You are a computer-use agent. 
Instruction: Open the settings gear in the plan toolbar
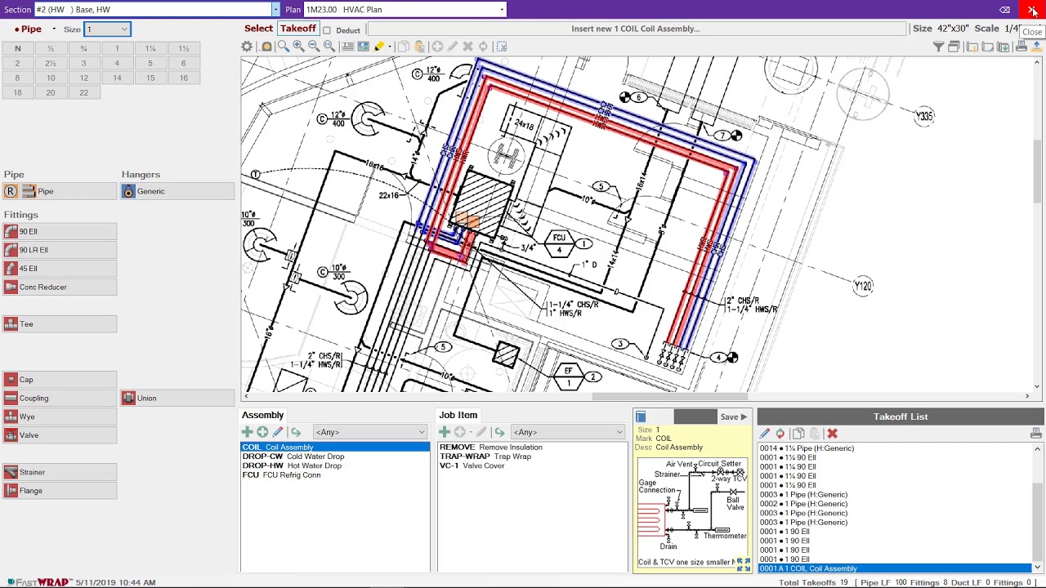coord(247,47)
